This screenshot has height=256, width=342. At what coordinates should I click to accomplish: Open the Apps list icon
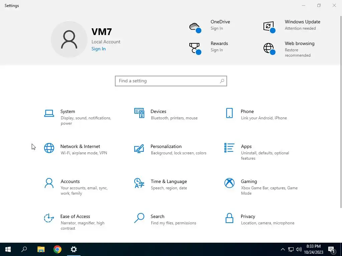pos(229,148)
